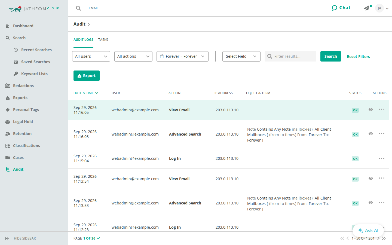Open the paper plane notifications icon

point(367,8)
